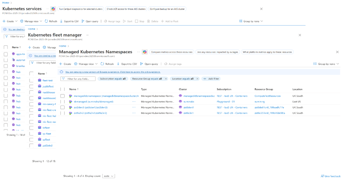
Task: Click the Start cluster button
Action: (x=128, y=21)
